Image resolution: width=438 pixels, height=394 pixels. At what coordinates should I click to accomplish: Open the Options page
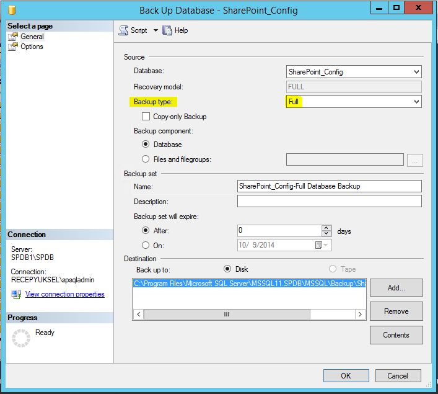[32, 47]
